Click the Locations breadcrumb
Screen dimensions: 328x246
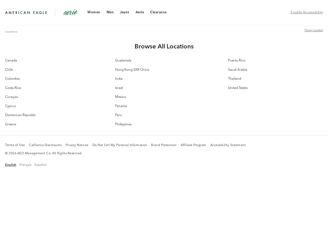[11, 32]
